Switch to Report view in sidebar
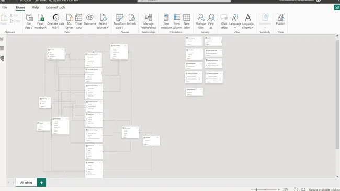Screen dimensions: 340x191 click(x=2, y=39)
